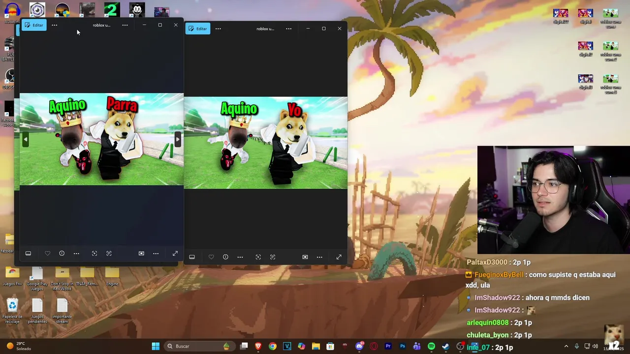This screenshot has width=630, height=354.
Task: Open ellipsis beside file title in Yo window
Action: pyautogui.click(x=289, y=29)
